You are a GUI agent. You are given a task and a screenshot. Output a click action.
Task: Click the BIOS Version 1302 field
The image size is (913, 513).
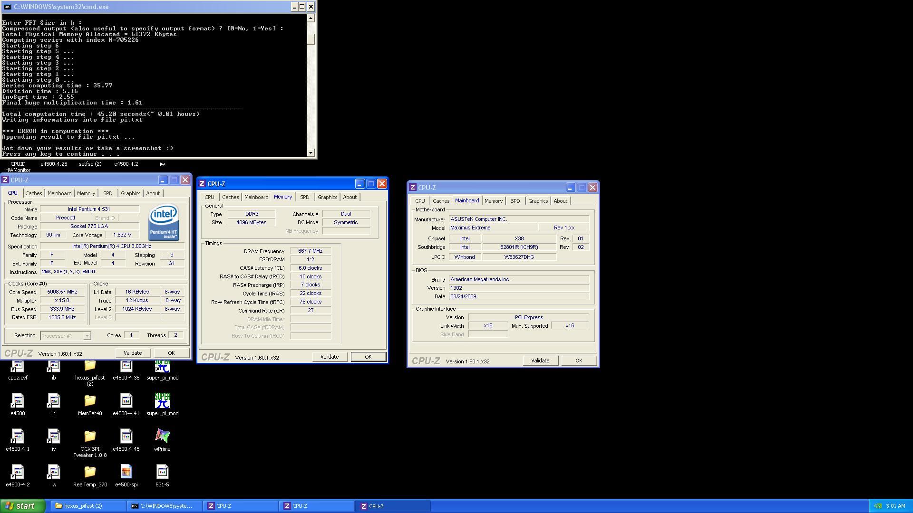[519, 288]
